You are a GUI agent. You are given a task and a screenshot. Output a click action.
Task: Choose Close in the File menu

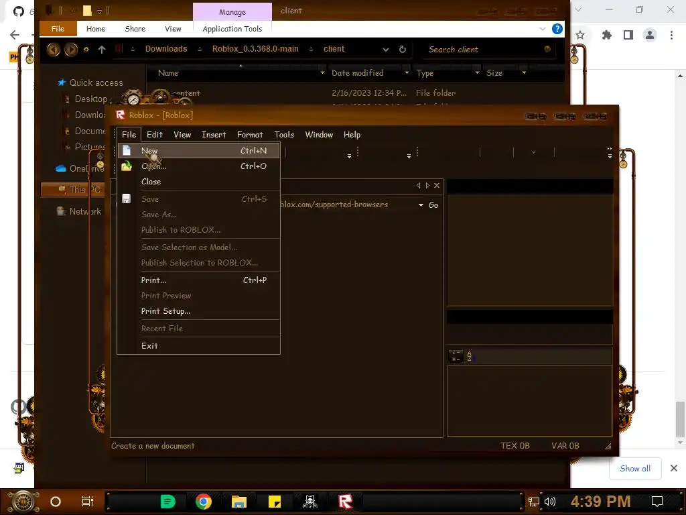[198, 181]
